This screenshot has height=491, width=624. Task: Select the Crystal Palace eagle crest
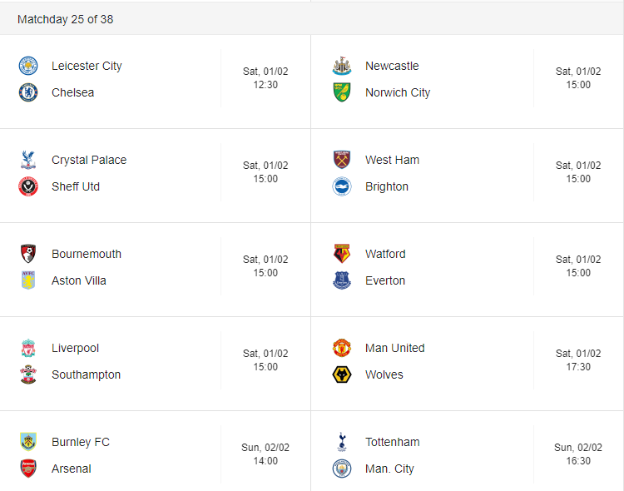[28, 160]
